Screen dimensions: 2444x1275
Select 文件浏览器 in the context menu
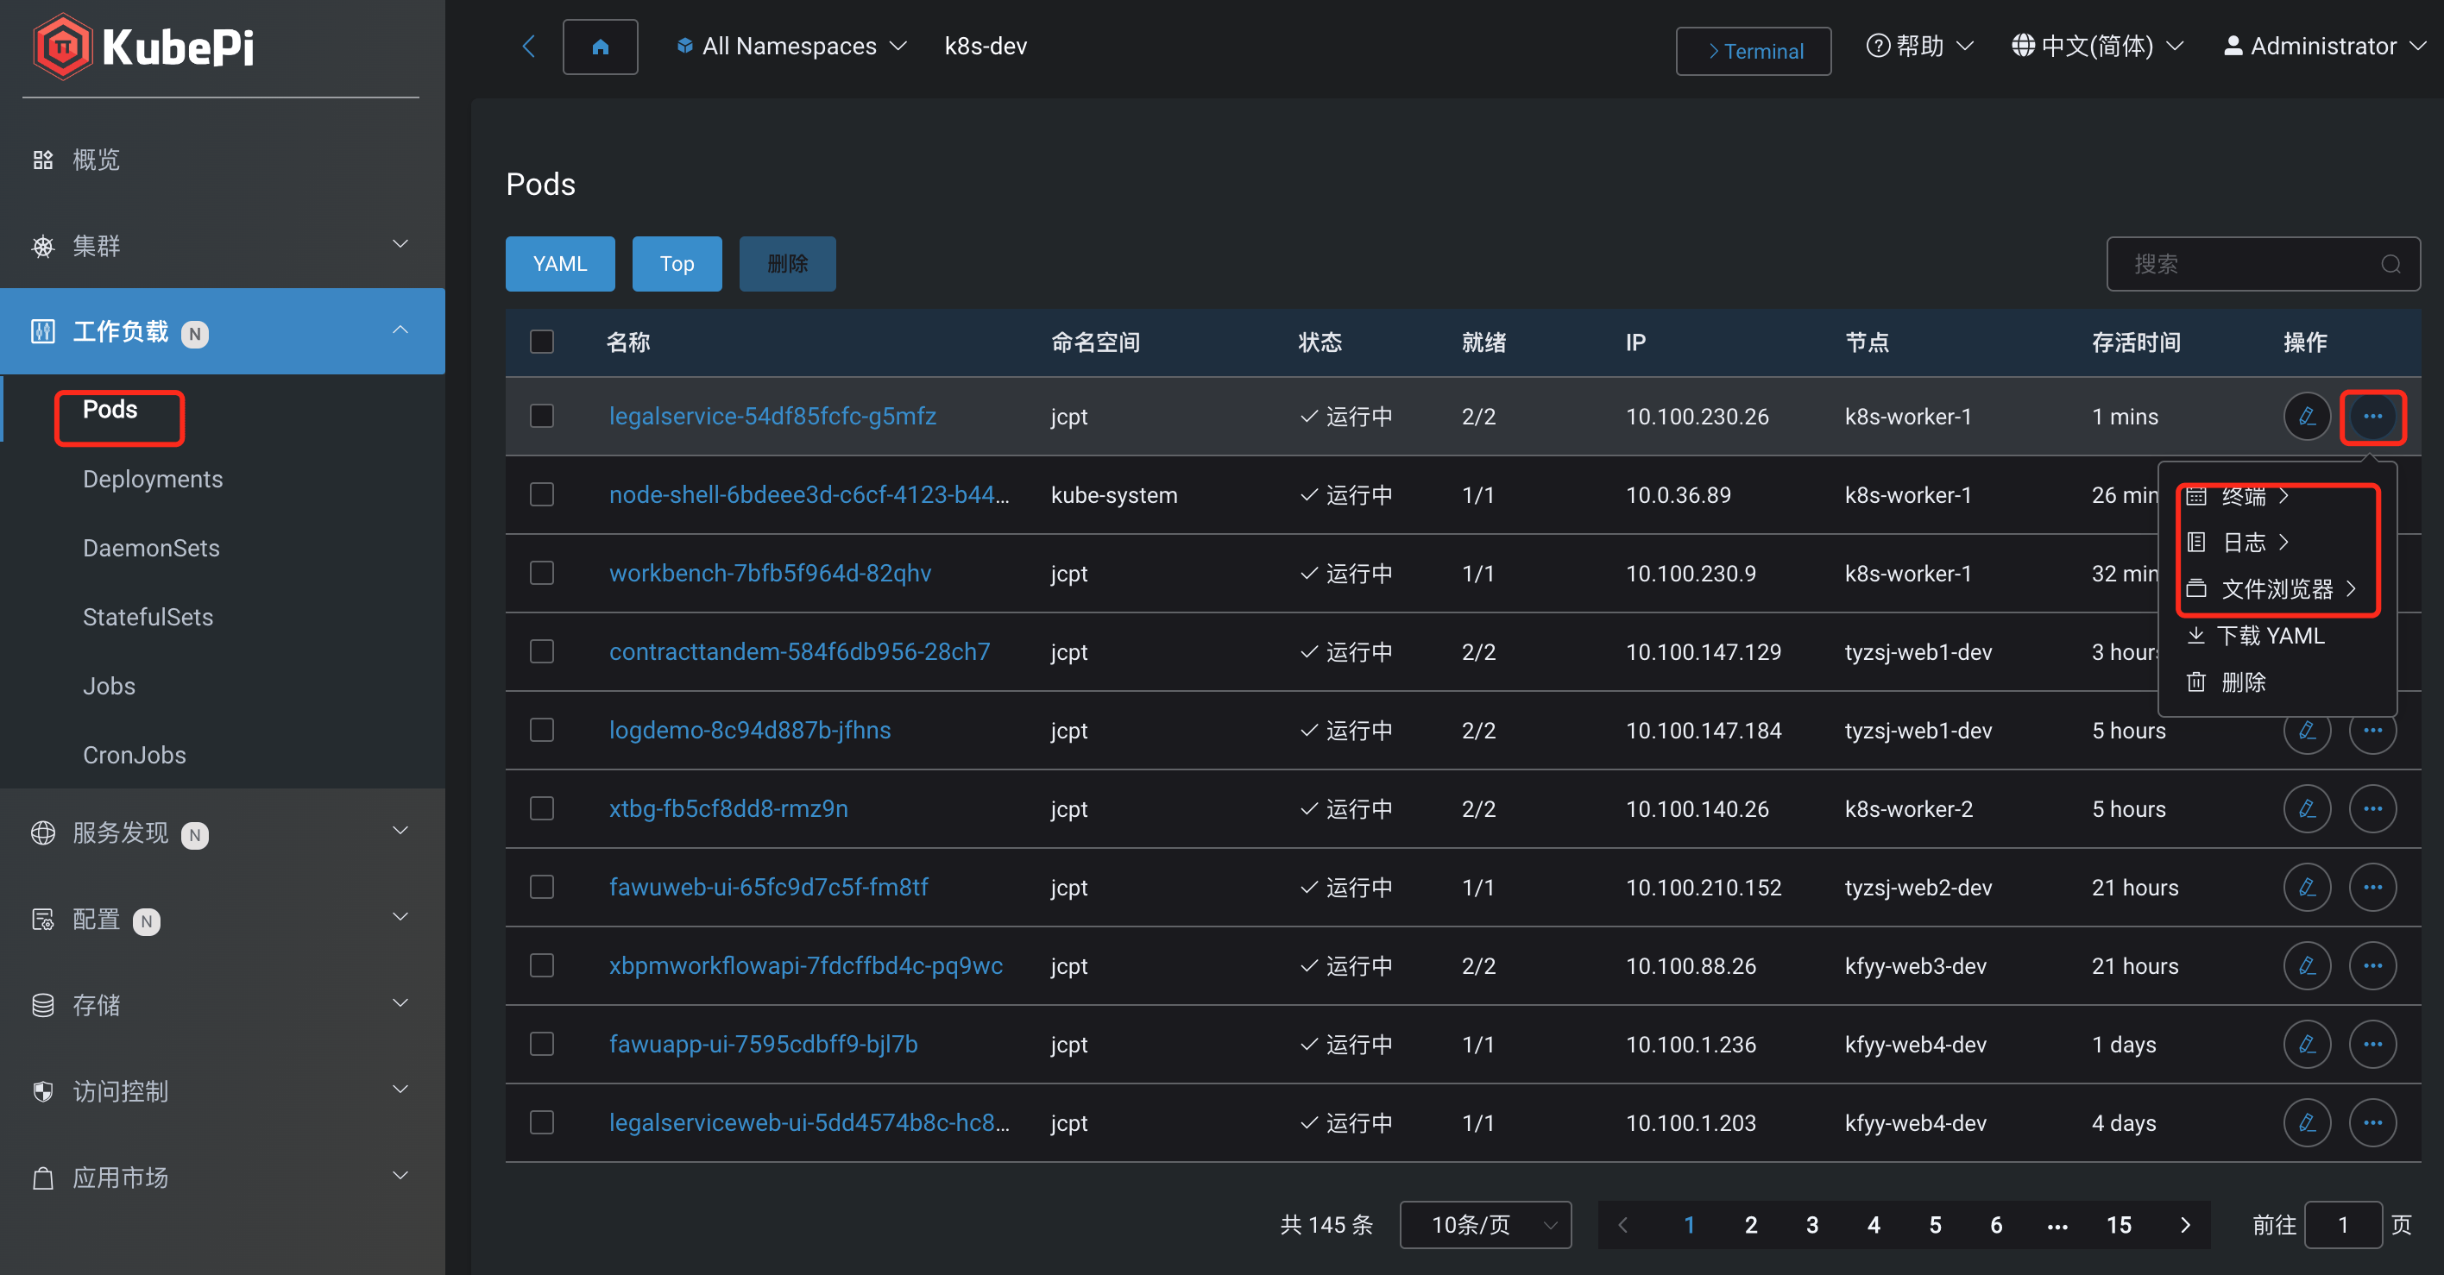2276,589
